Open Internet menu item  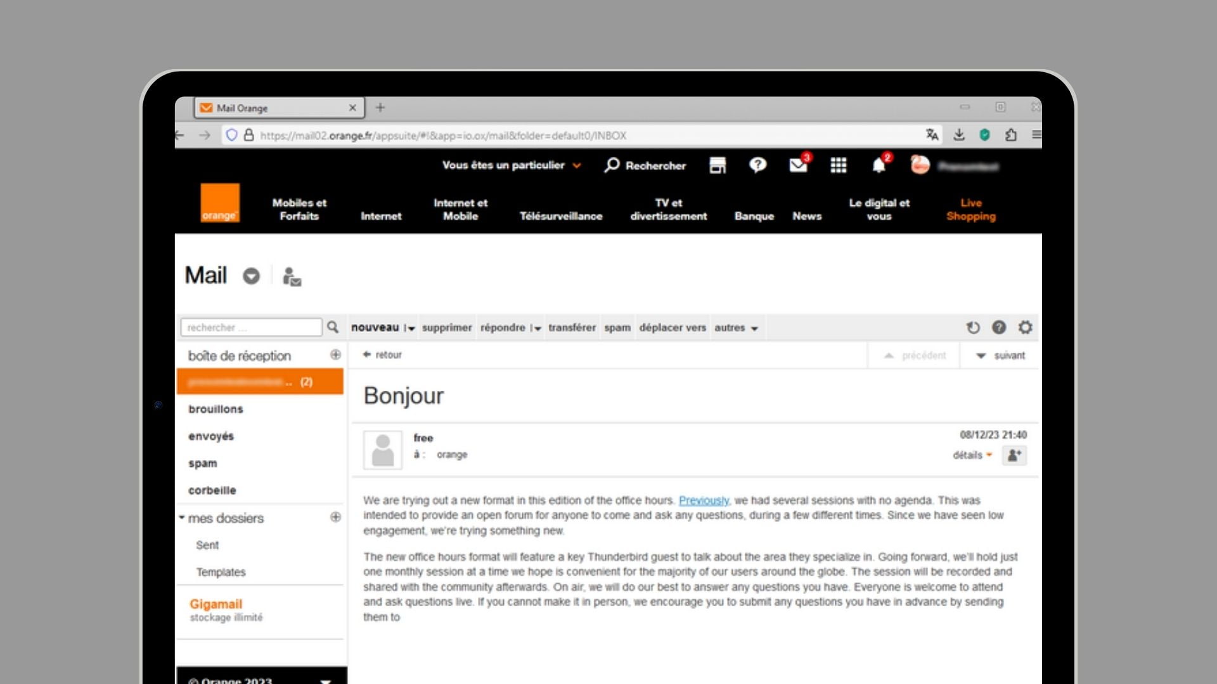(x=381, y=216)
